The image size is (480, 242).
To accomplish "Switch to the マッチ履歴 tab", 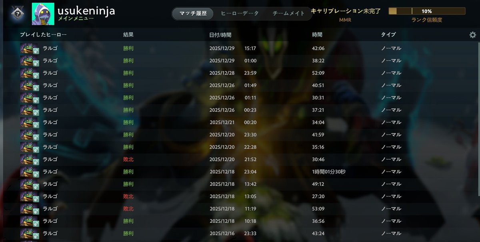I will click(x=193, y=14).
